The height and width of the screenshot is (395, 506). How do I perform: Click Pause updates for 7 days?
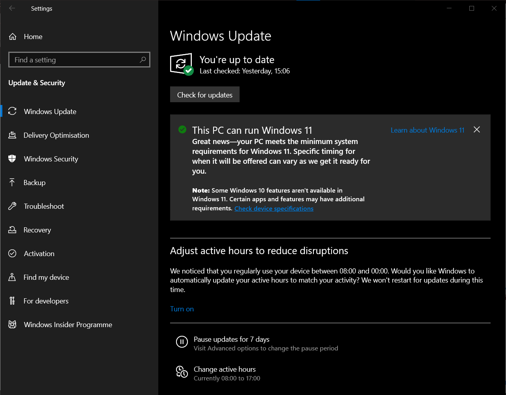pyautogui.click(x=232, y=339)
